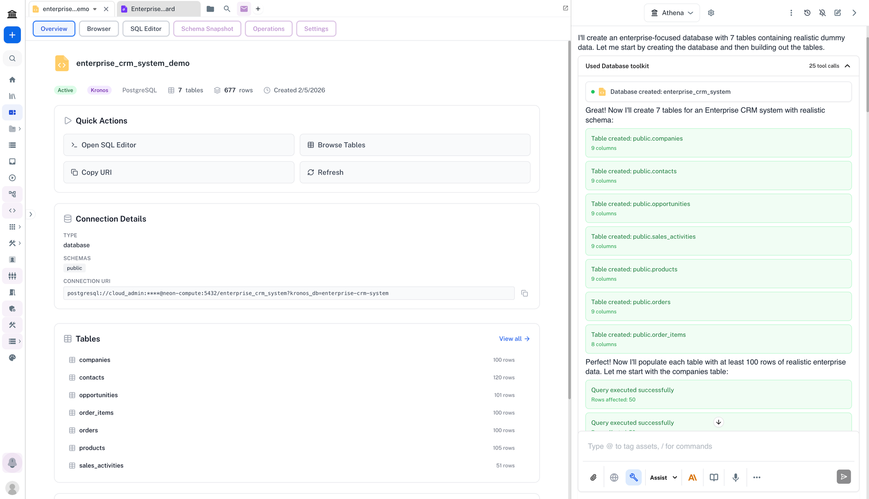The height and width of the screenshot is (499, 869).
Task: Click the copy connection URI icon
Action: click(x=524, y=293)
